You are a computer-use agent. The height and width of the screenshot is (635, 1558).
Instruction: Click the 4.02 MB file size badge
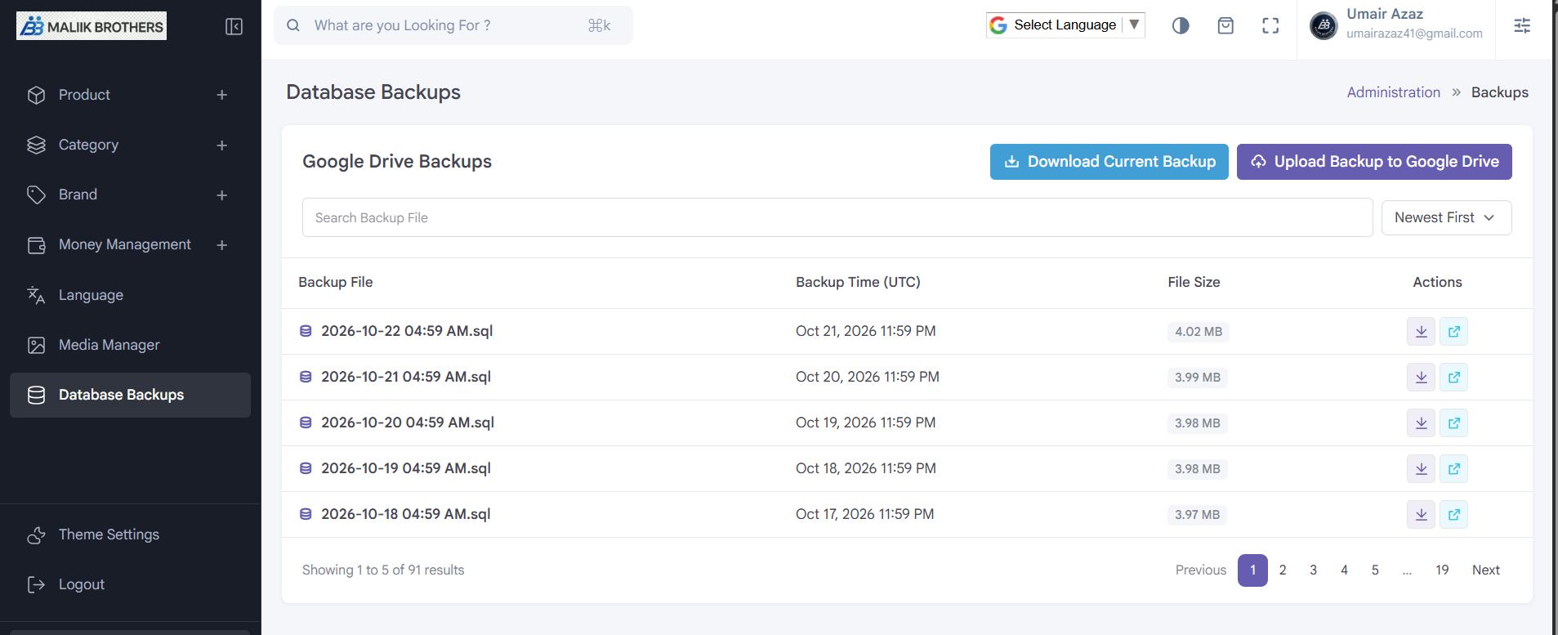click(x=1199, y=332)
